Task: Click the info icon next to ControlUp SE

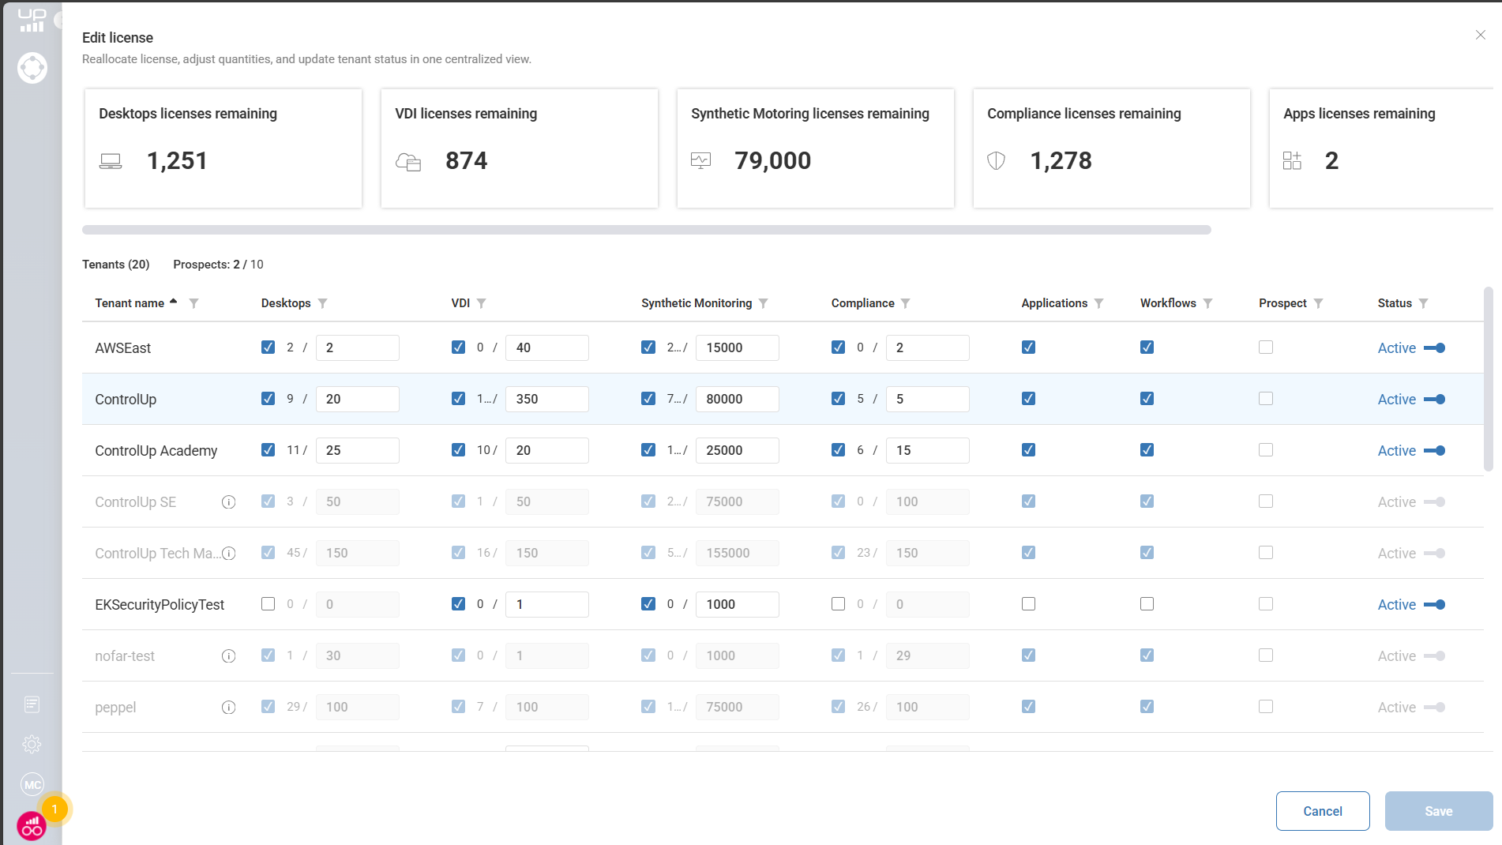Action: coord(228,502)
